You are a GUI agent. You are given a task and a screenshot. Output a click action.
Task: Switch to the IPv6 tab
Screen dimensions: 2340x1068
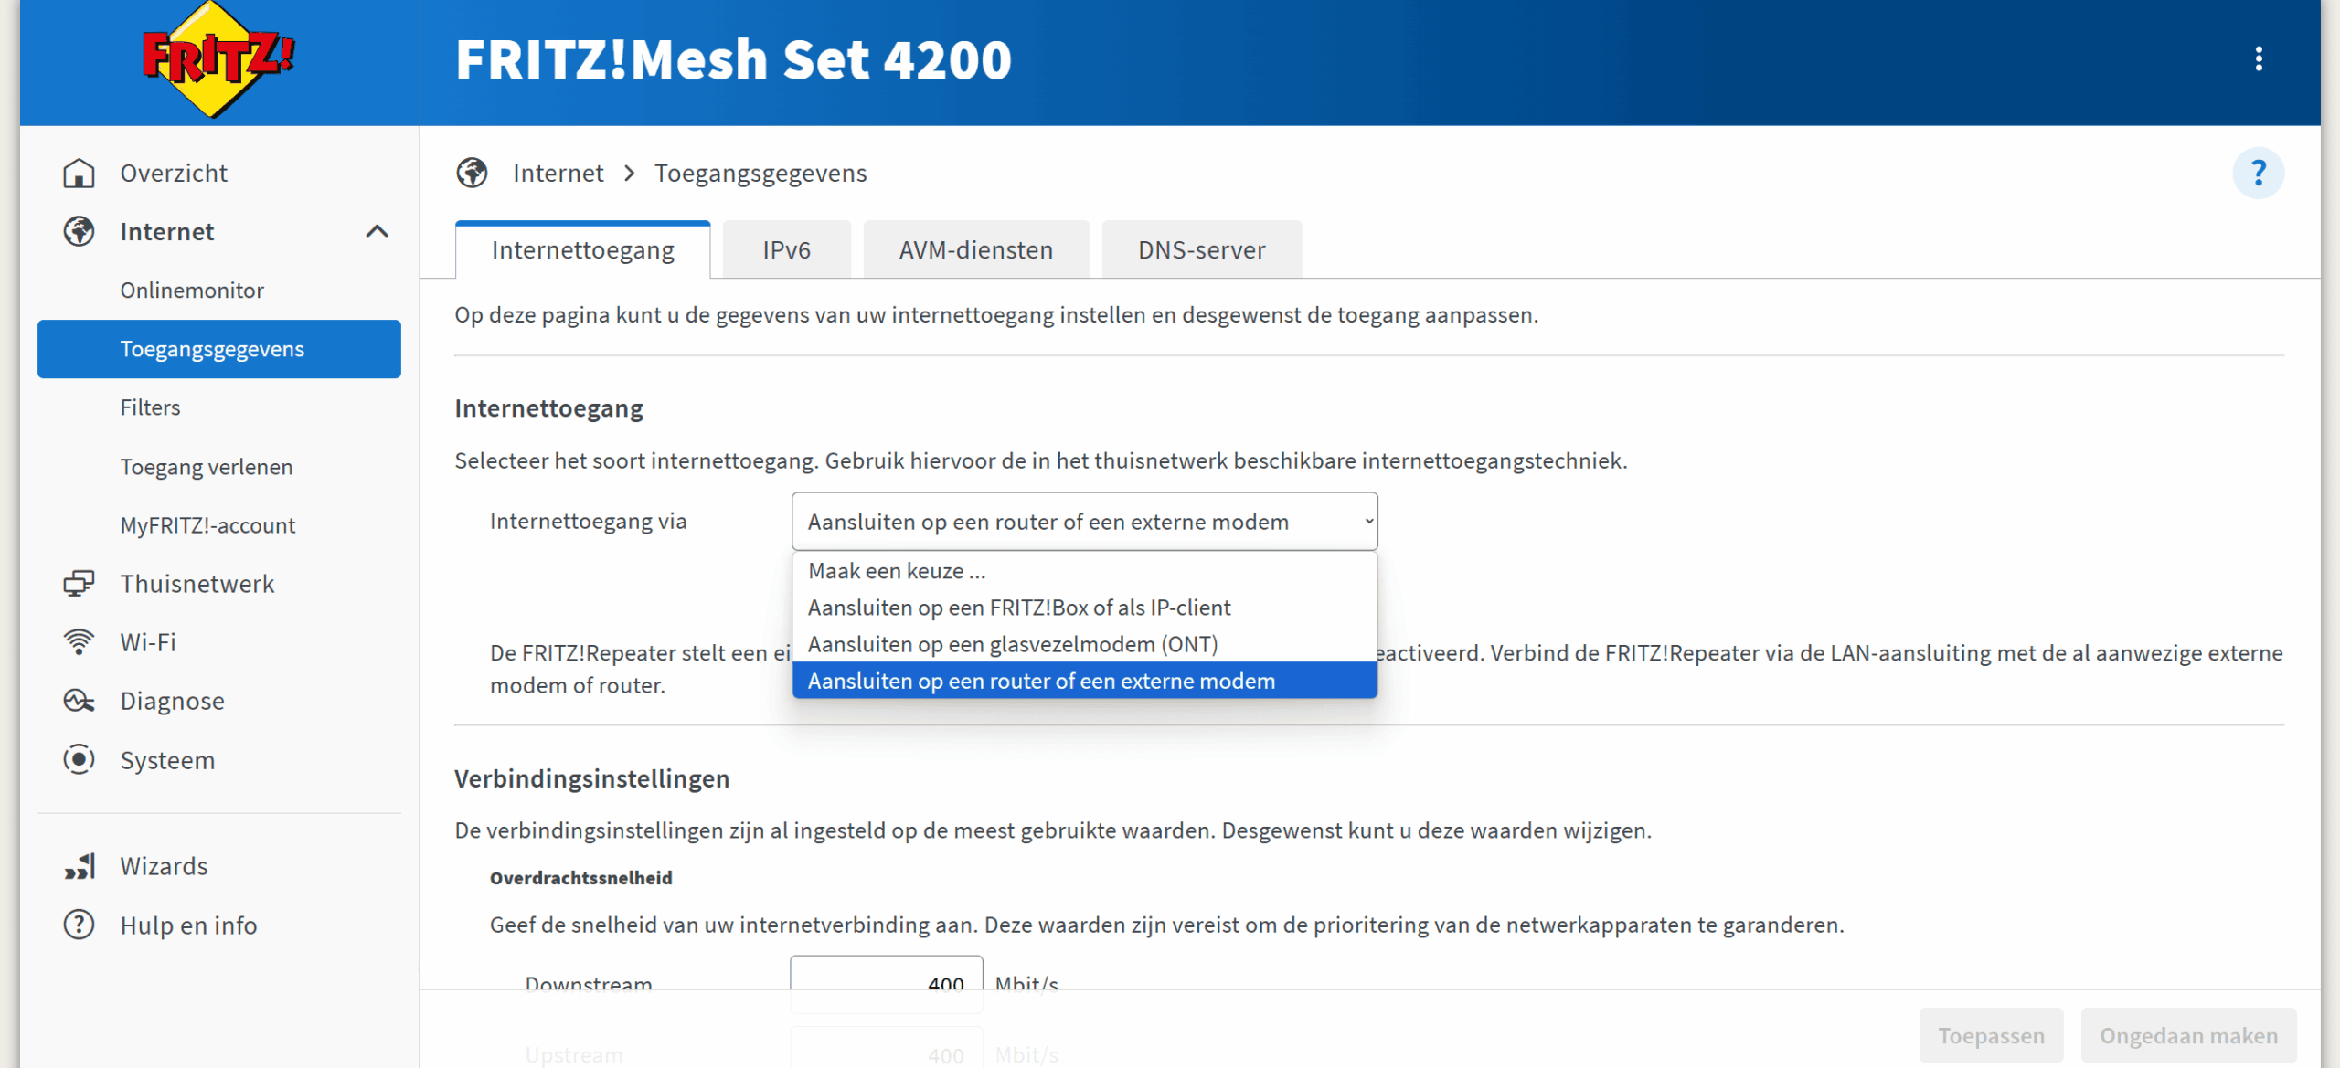(x=786, y=250)
